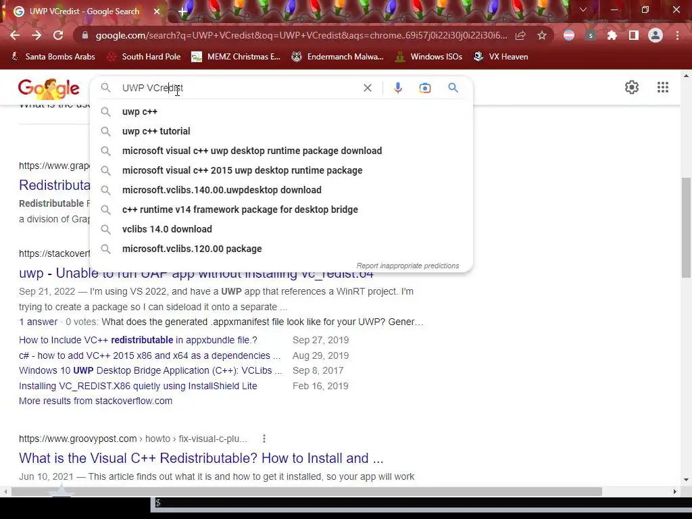
Task: Select 'uwp c++' suggestion
Action: coord(281,112)
